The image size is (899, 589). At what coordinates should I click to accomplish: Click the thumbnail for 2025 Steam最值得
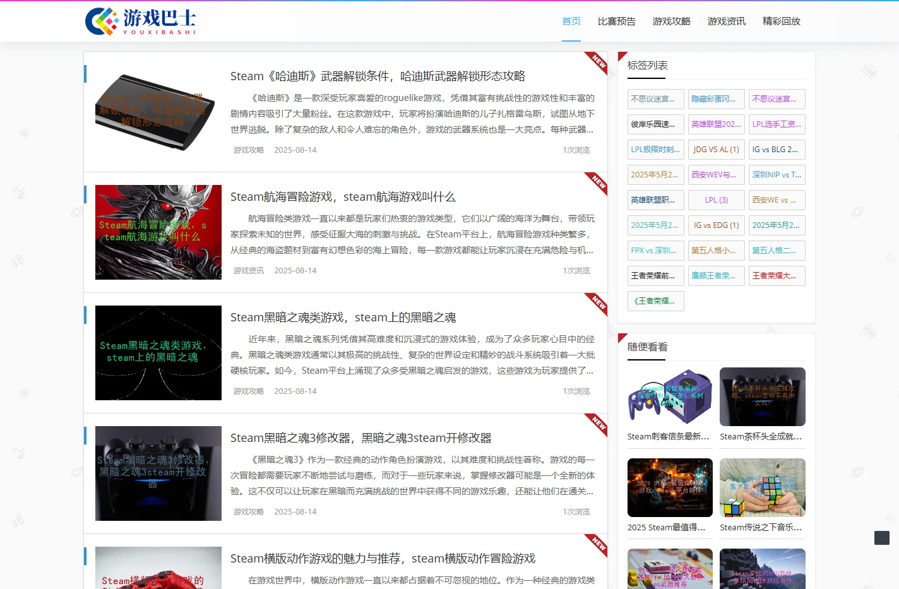(670, 487)
